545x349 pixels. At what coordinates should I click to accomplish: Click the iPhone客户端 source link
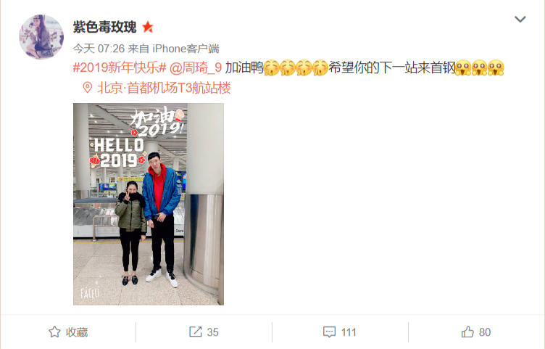point(186,49)
